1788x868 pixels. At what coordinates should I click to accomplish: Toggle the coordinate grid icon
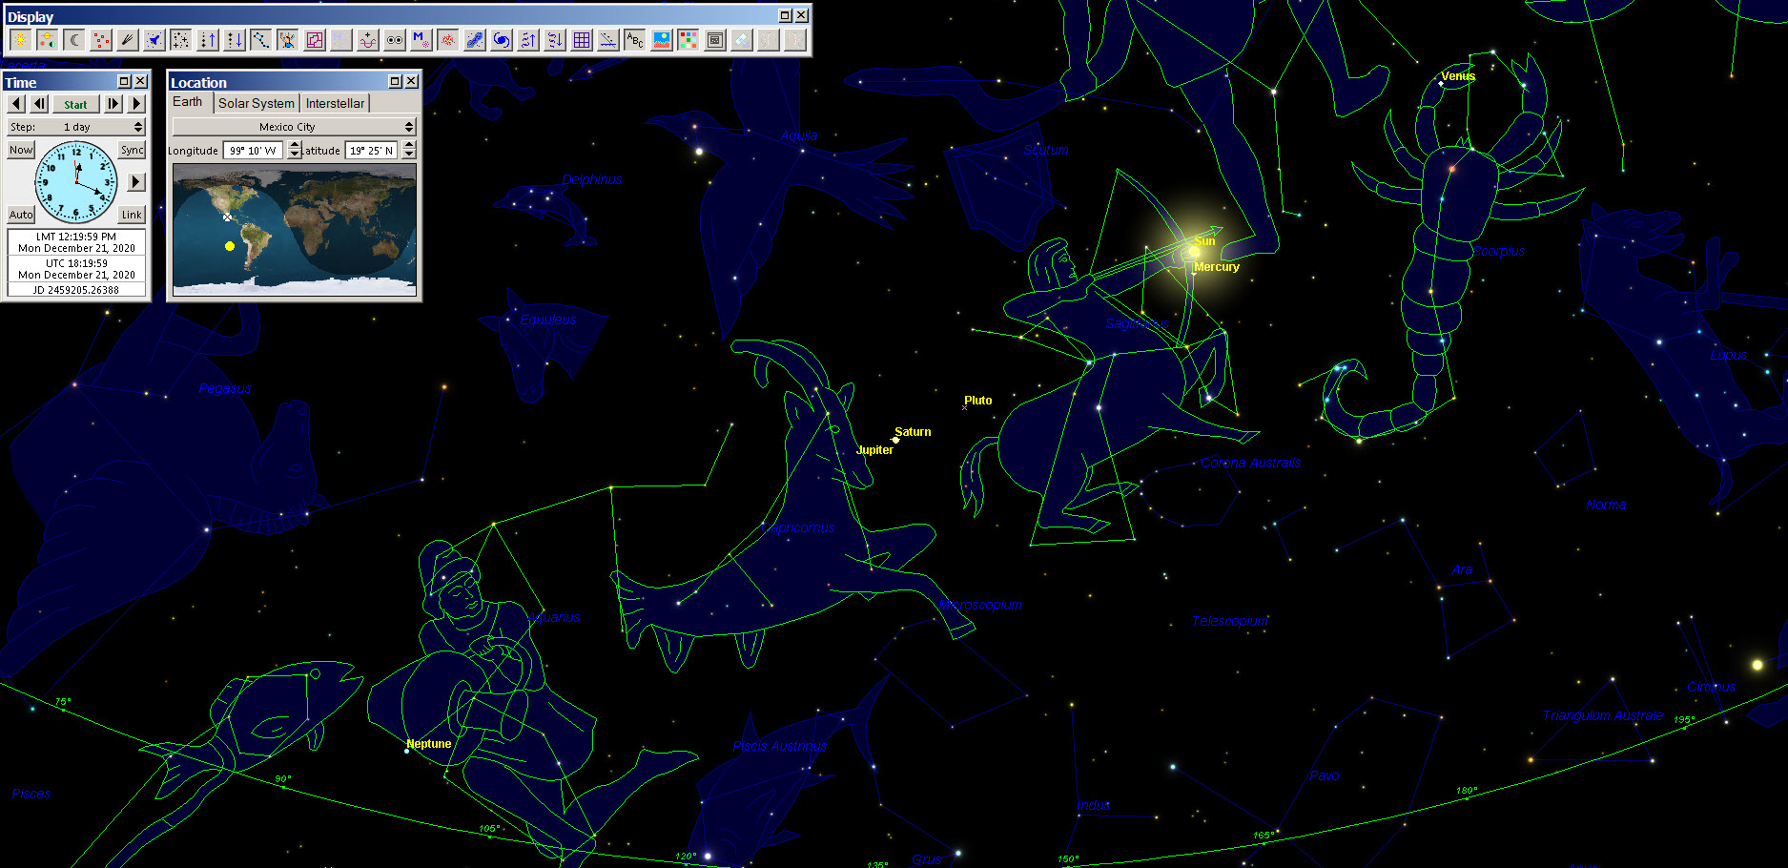pyautogui.click(x=581, y=40)
